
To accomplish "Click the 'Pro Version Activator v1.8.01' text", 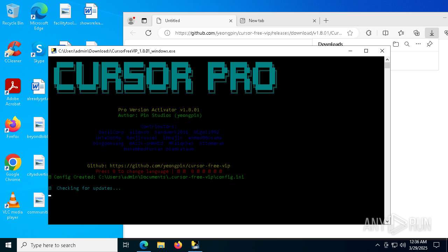I will (x=159, y=110).
